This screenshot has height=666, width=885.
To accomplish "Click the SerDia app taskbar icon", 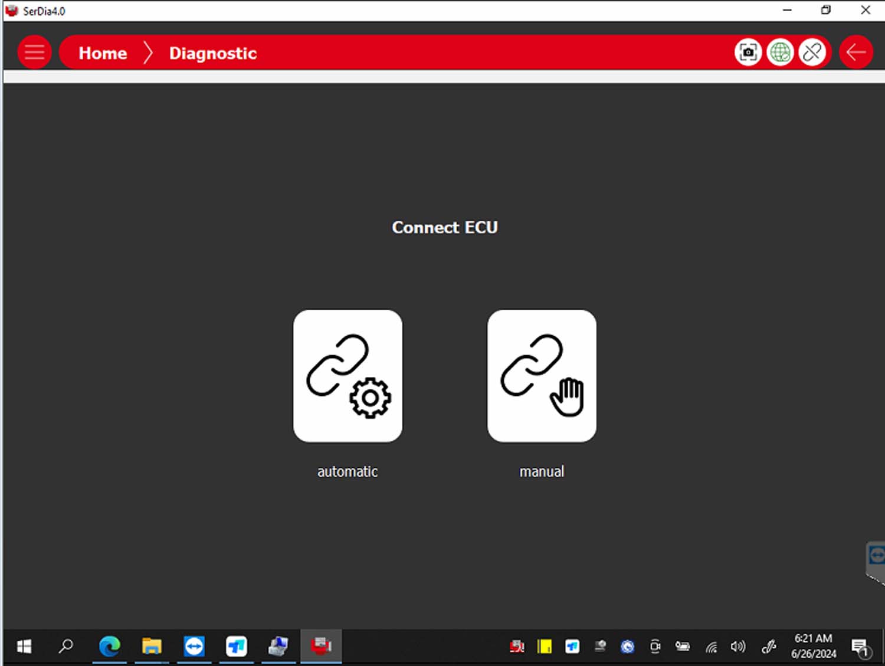I will [321, 647].
